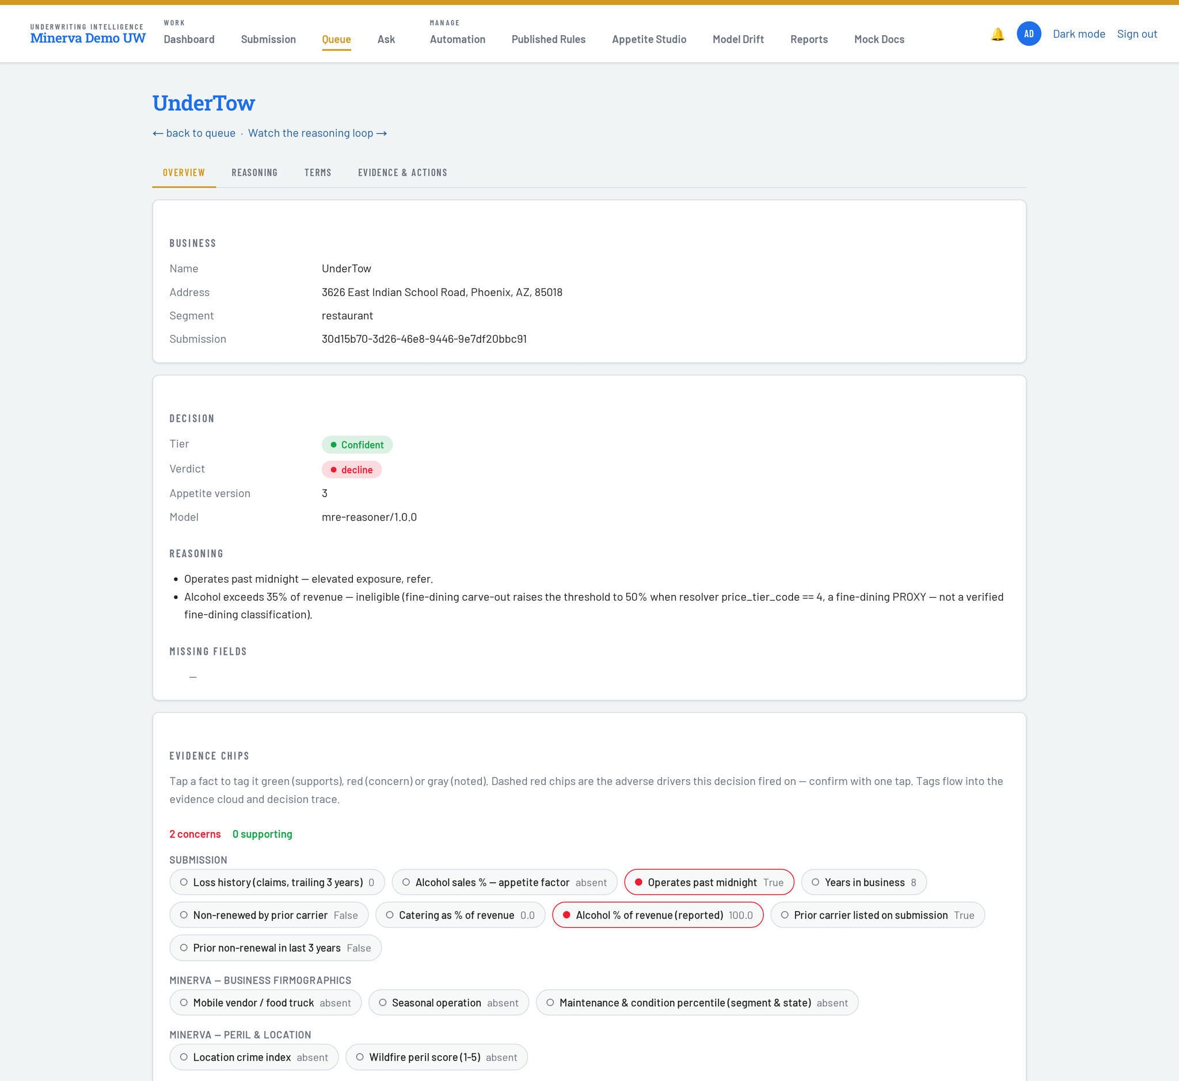Switch to Evidence & Actions tab
1179x1081 pixels.
(402, 173)
